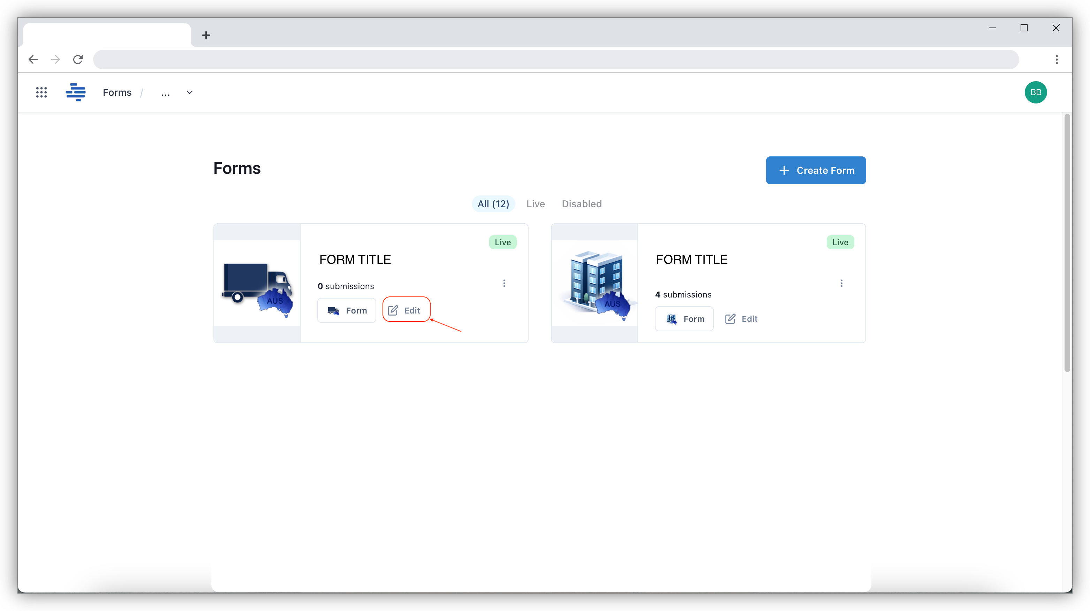
Task: Click the building form thumbnail image
Action: (x=594, y=283)
